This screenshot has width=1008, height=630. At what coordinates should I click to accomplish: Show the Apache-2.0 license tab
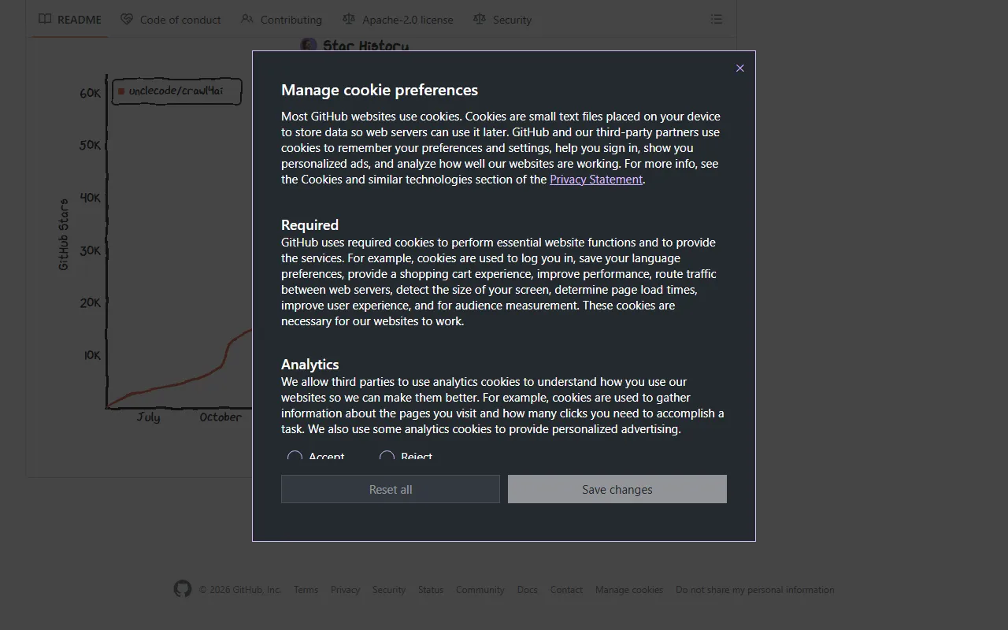click(x=398, y=19)
